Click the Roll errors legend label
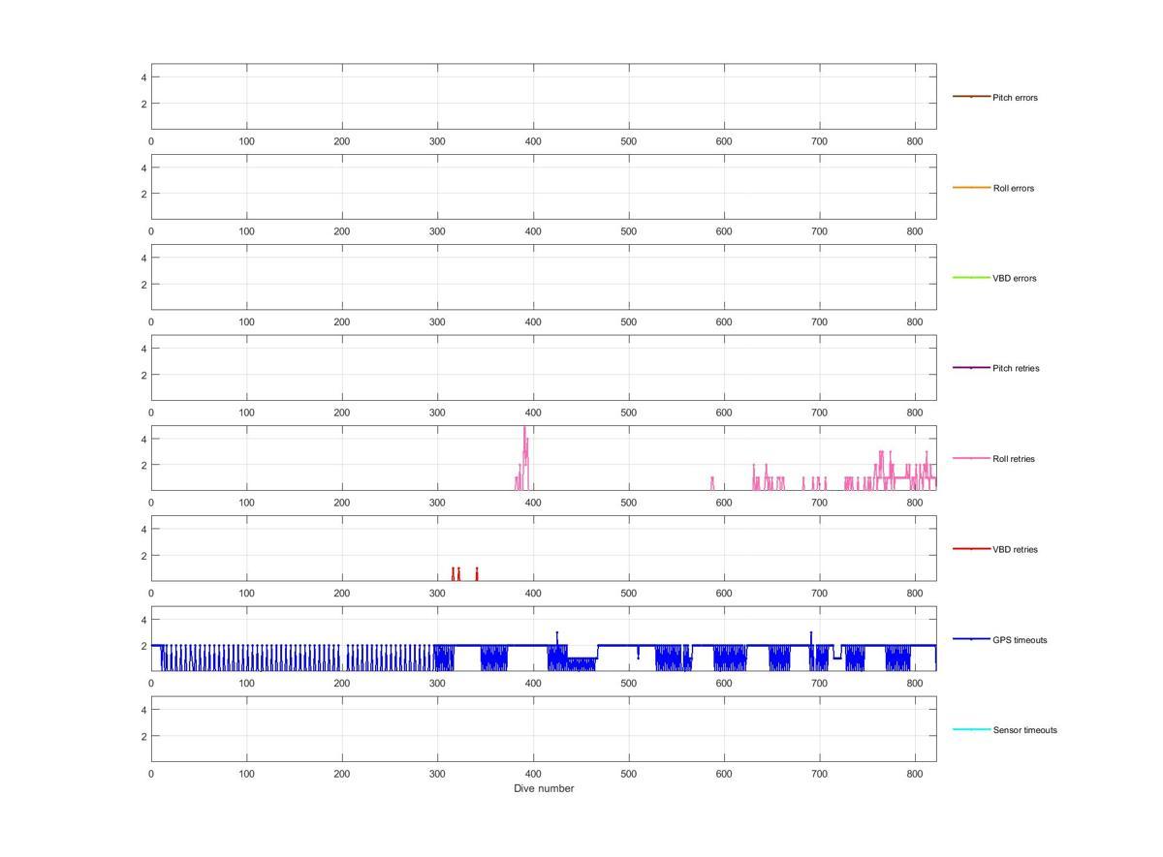 click(x=1014, y=188)
